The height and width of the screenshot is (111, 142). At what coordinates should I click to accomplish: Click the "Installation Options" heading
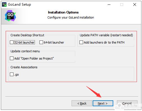coord(63,12)
